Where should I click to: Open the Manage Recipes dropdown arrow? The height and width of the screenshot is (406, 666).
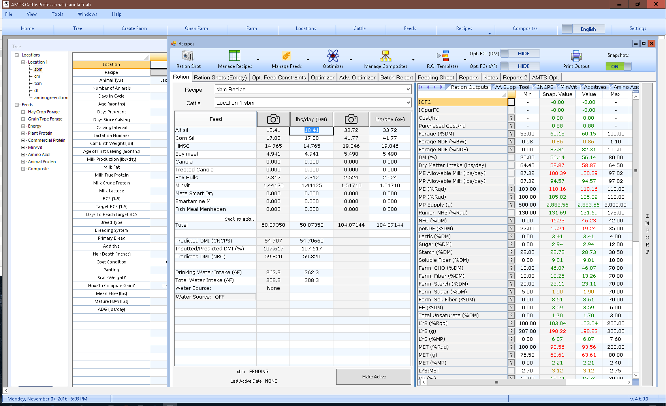click(x=258, y=60)
